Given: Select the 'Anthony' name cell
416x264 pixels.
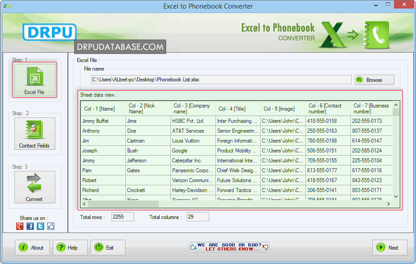Looking at the screenshot, I should 103,131.
